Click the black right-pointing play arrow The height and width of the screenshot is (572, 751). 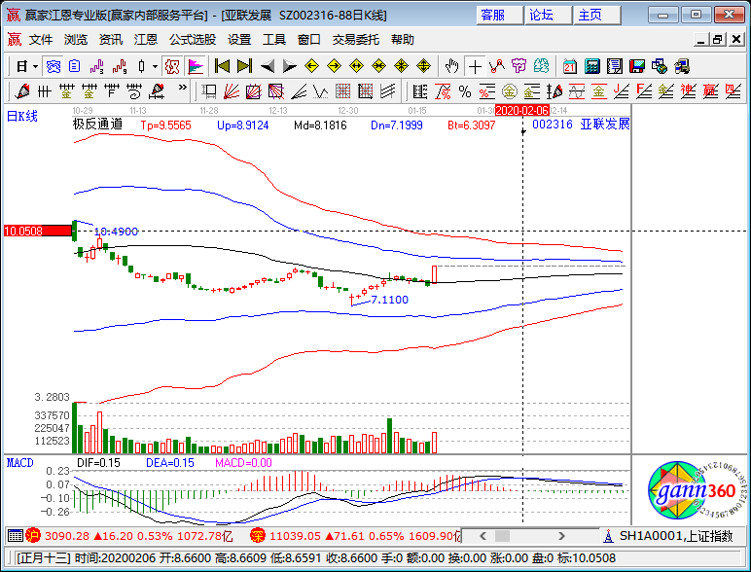pos(289,66)
